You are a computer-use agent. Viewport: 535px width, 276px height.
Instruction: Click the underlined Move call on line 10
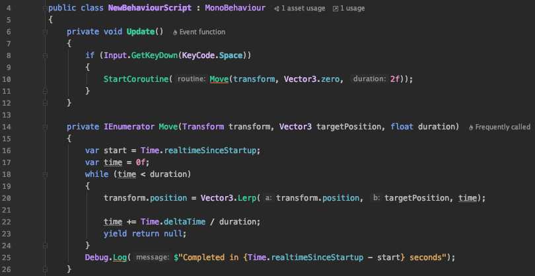click(219, 79)
